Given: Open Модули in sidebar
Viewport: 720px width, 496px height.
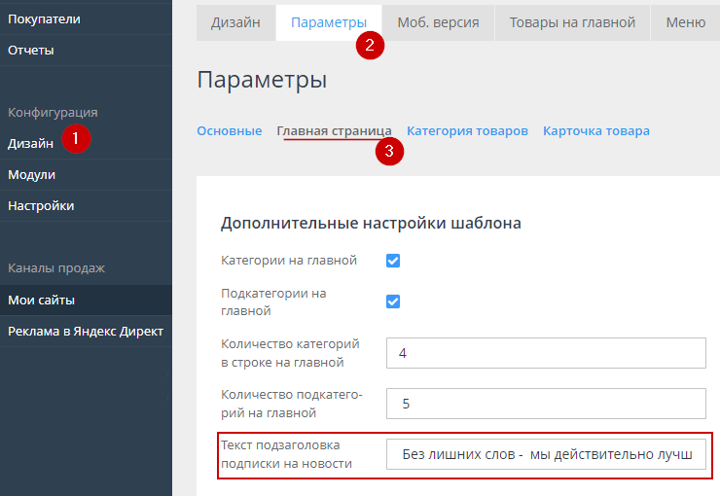Looking at the screenshot, I should (x=32, y=175).
